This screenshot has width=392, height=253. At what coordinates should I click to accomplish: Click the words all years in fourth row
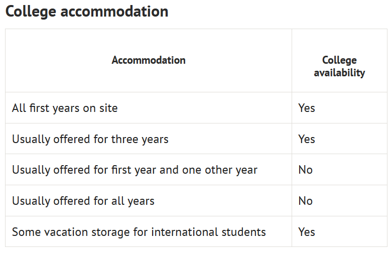(x=133, y=201)
